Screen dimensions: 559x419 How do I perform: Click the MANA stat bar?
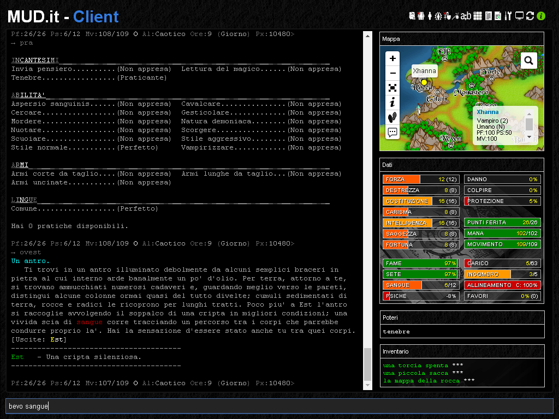(x=502, y=234)
